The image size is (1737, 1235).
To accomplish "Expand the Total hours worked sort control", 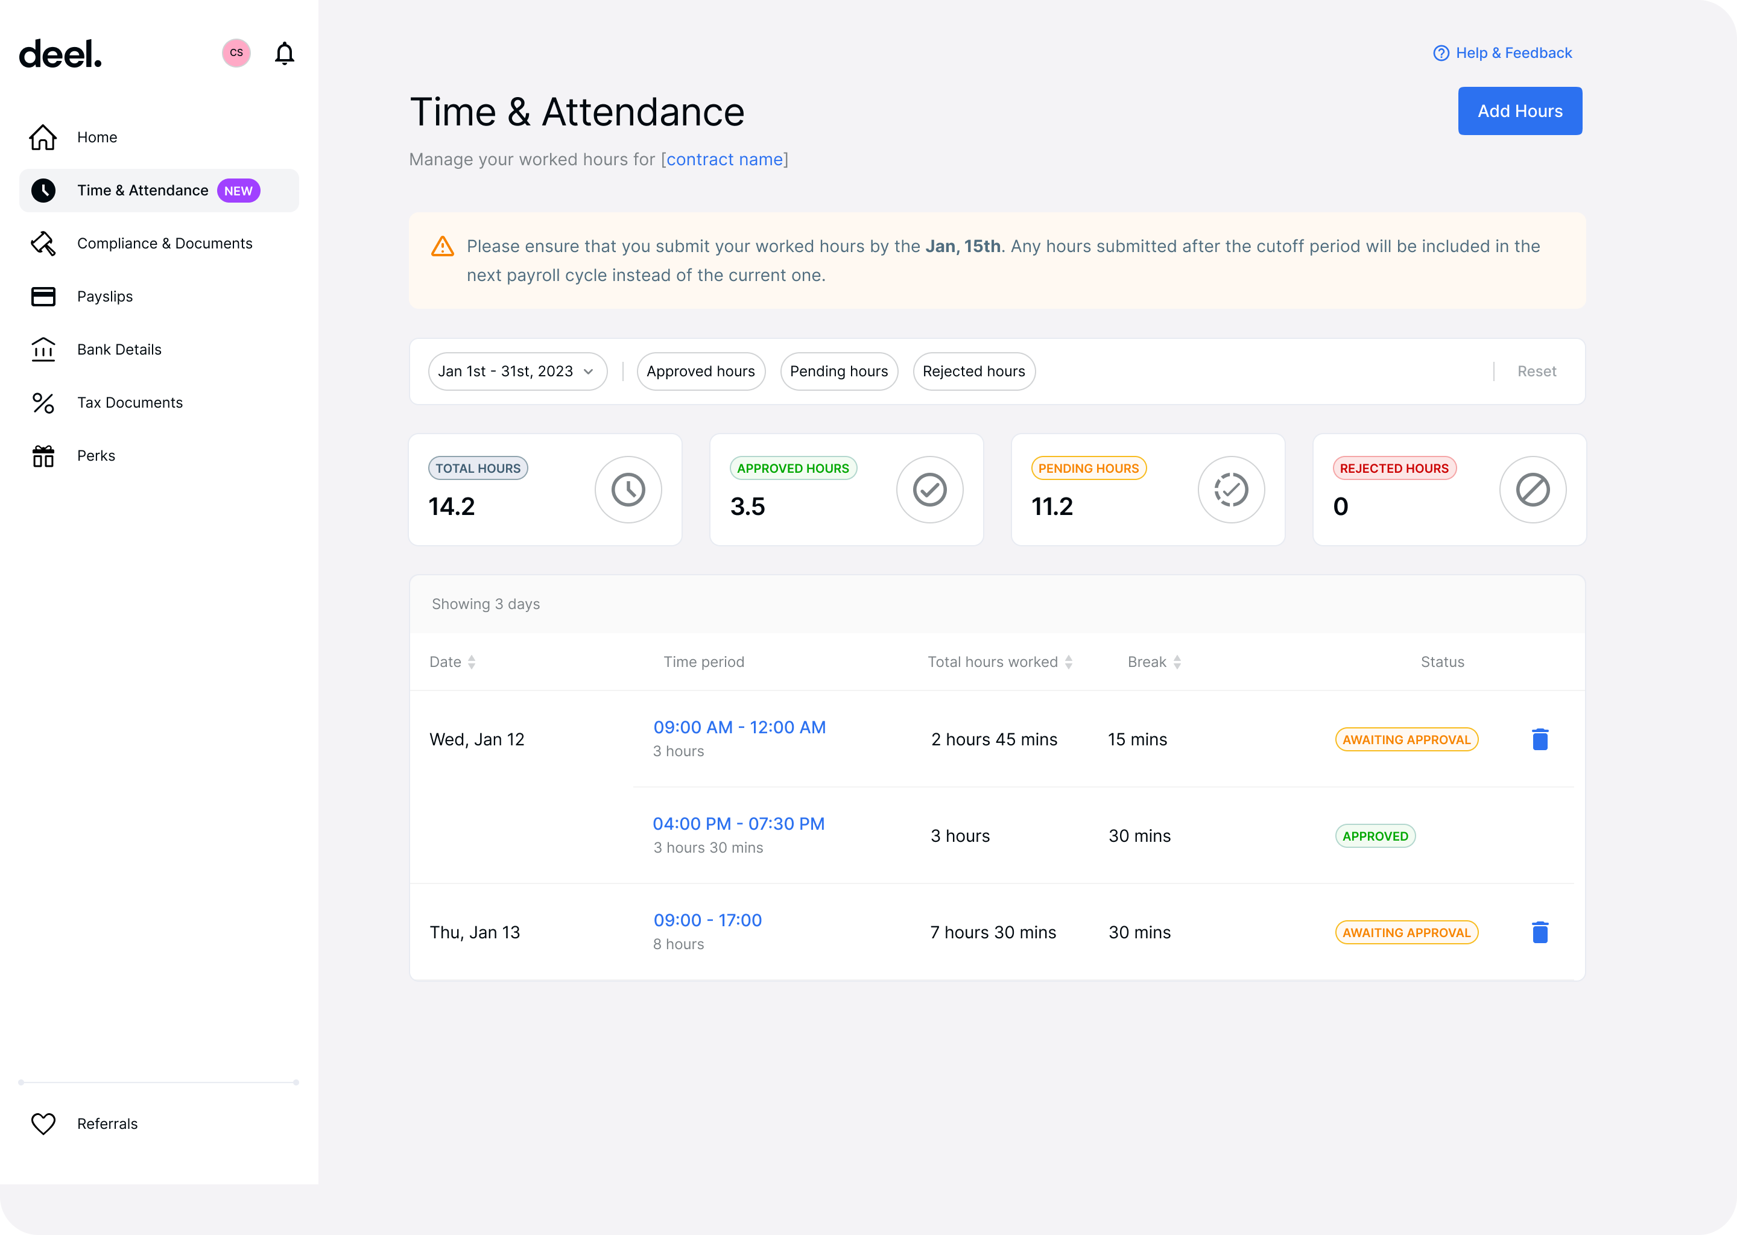I will coord(1069,662).
